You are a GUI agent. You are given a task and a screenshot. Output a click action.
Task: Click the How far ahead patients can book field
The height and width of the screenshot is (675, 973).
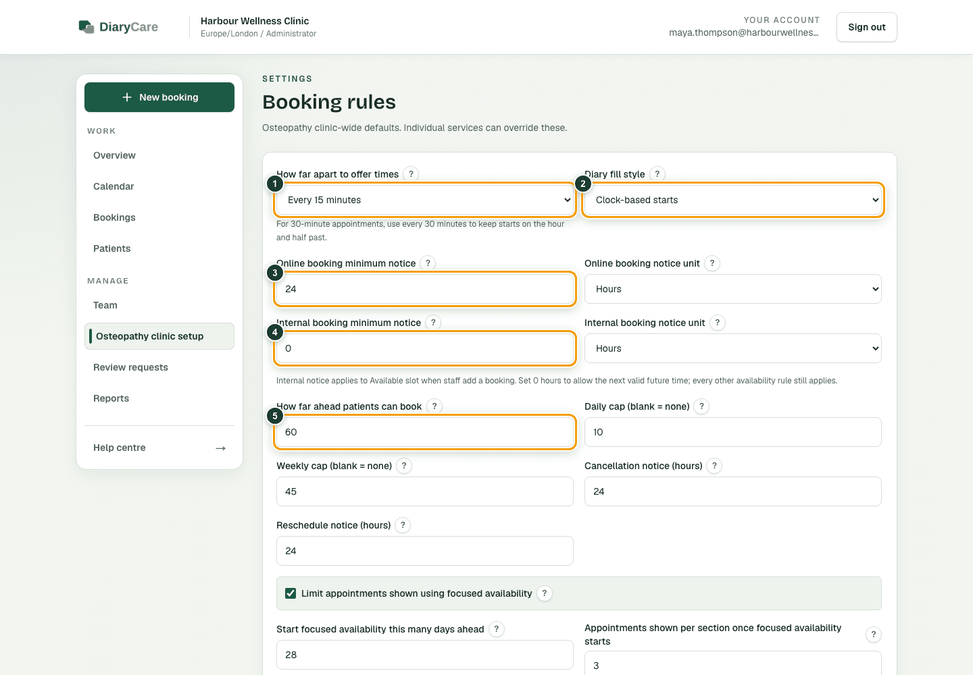(x=425, y=432)
